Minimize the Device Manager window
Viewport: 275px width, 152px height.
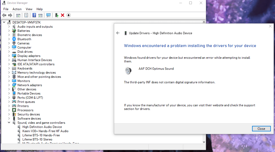(x=181, y=3)
